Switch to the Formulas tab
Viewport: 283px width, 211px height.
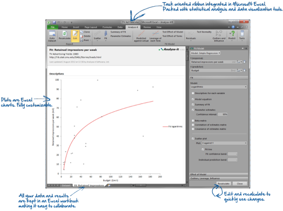tap(107, 27)
